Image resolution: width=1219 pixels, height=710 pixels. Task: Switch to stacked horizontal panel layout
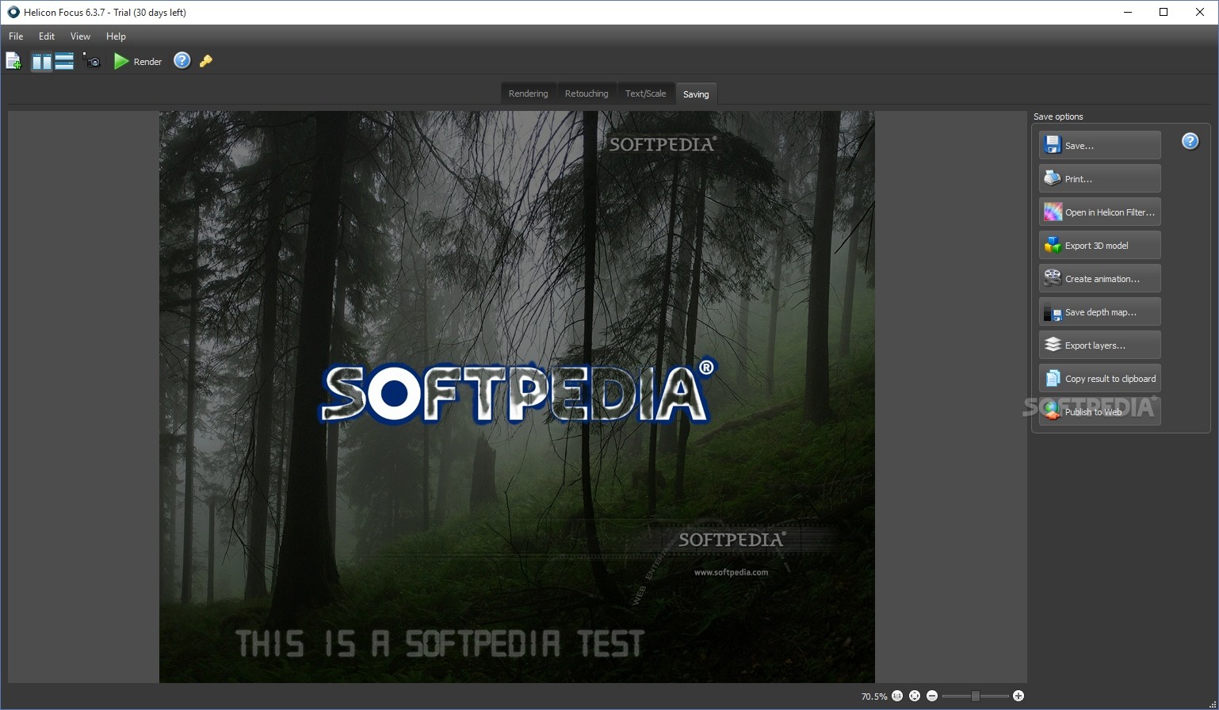pos(64,61)
